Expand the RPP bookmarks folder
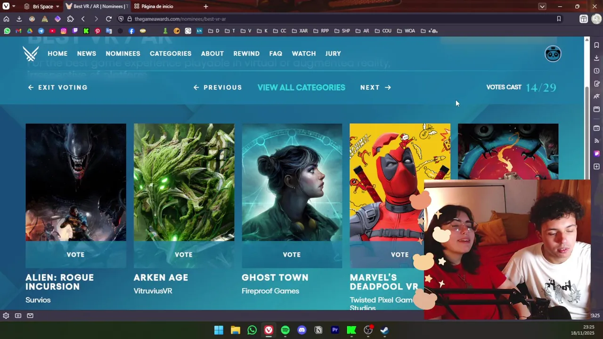This screenshot has height=339, width=603. tap(320, 31)
